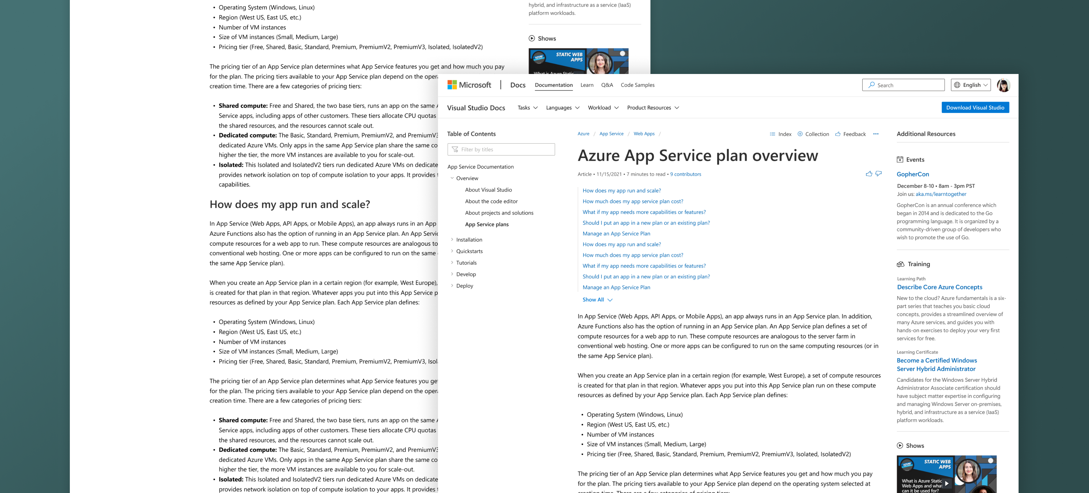Open the Code Samples tab
This screenshot has height=493, width=1089.
tap(637, 85)
